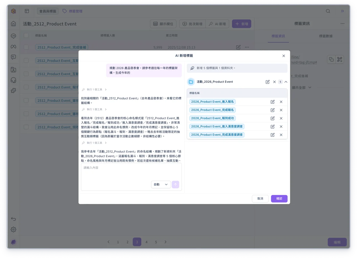Image resolution: width=357 pixels, height=258 pixels.
Task: Expand 執行 1 個工具 above the 找到最相關的 message
Action: point(94,90)
